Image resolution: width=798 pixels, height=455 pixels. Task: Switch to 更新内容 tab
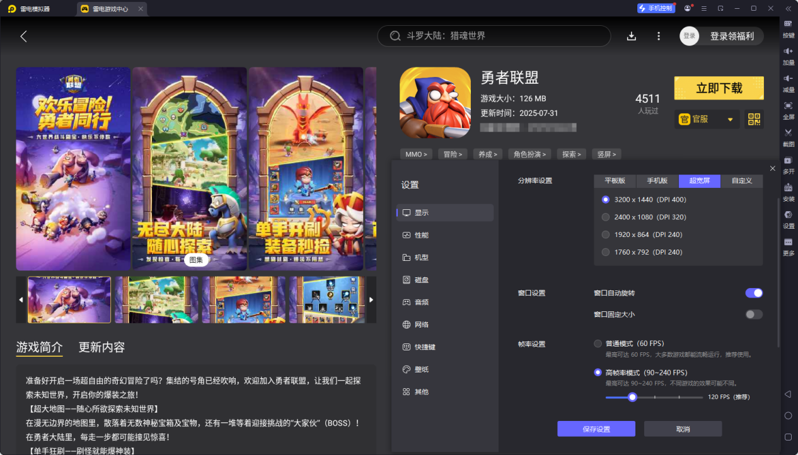[x=101, y=347]
